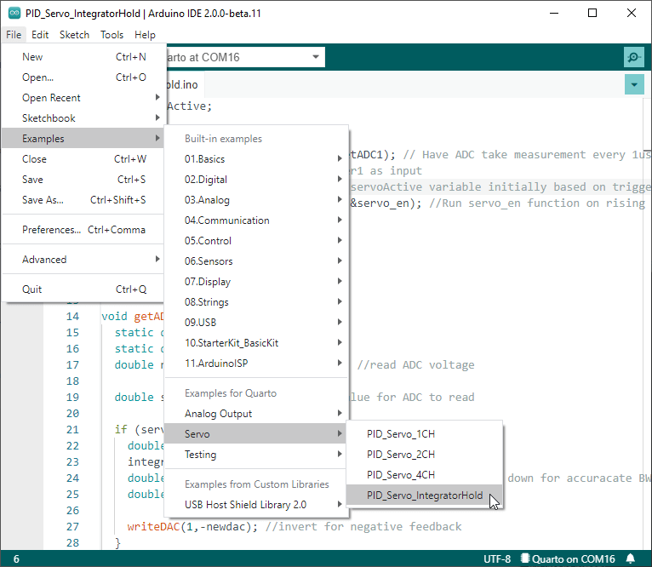Viewport: 652px width, 567px height.
Task: Choose New from the File menu
Action: [83, 56]
